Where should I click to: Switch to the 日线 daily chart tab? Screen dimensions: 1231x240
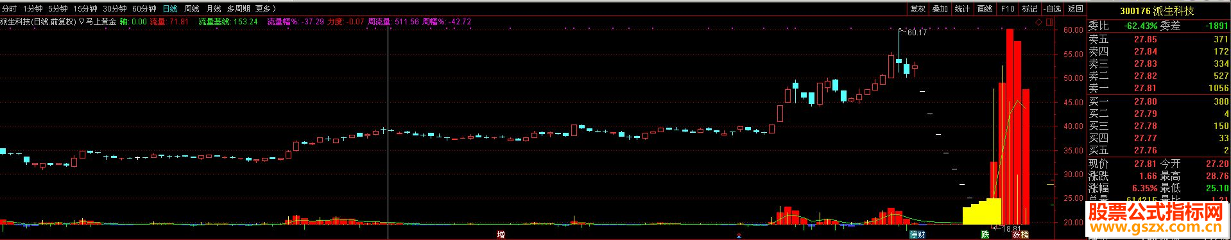[170, 9]
